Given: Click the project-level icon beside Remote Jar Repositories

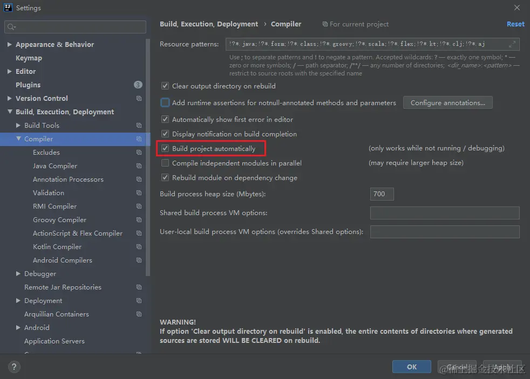Looking at the screenshot, I should click(x=139, y=287).
